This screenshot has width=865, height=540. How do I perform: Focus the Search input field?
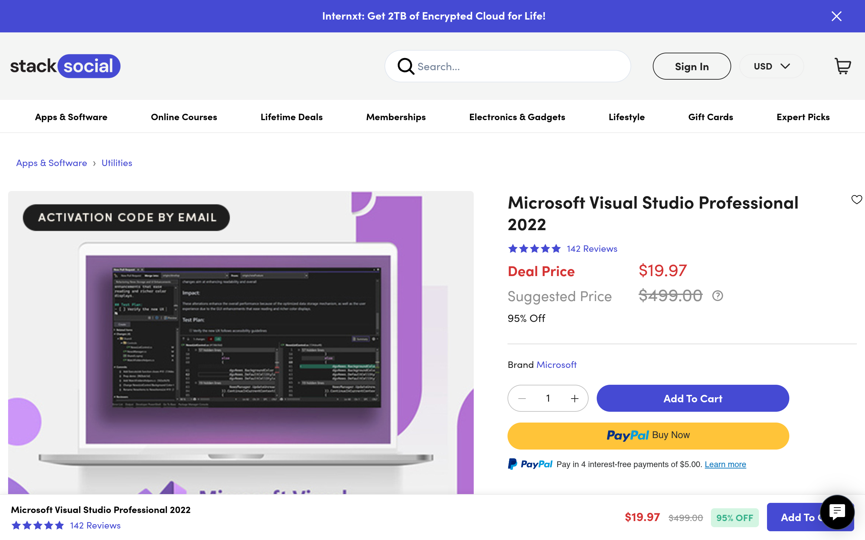click(508, 66)
